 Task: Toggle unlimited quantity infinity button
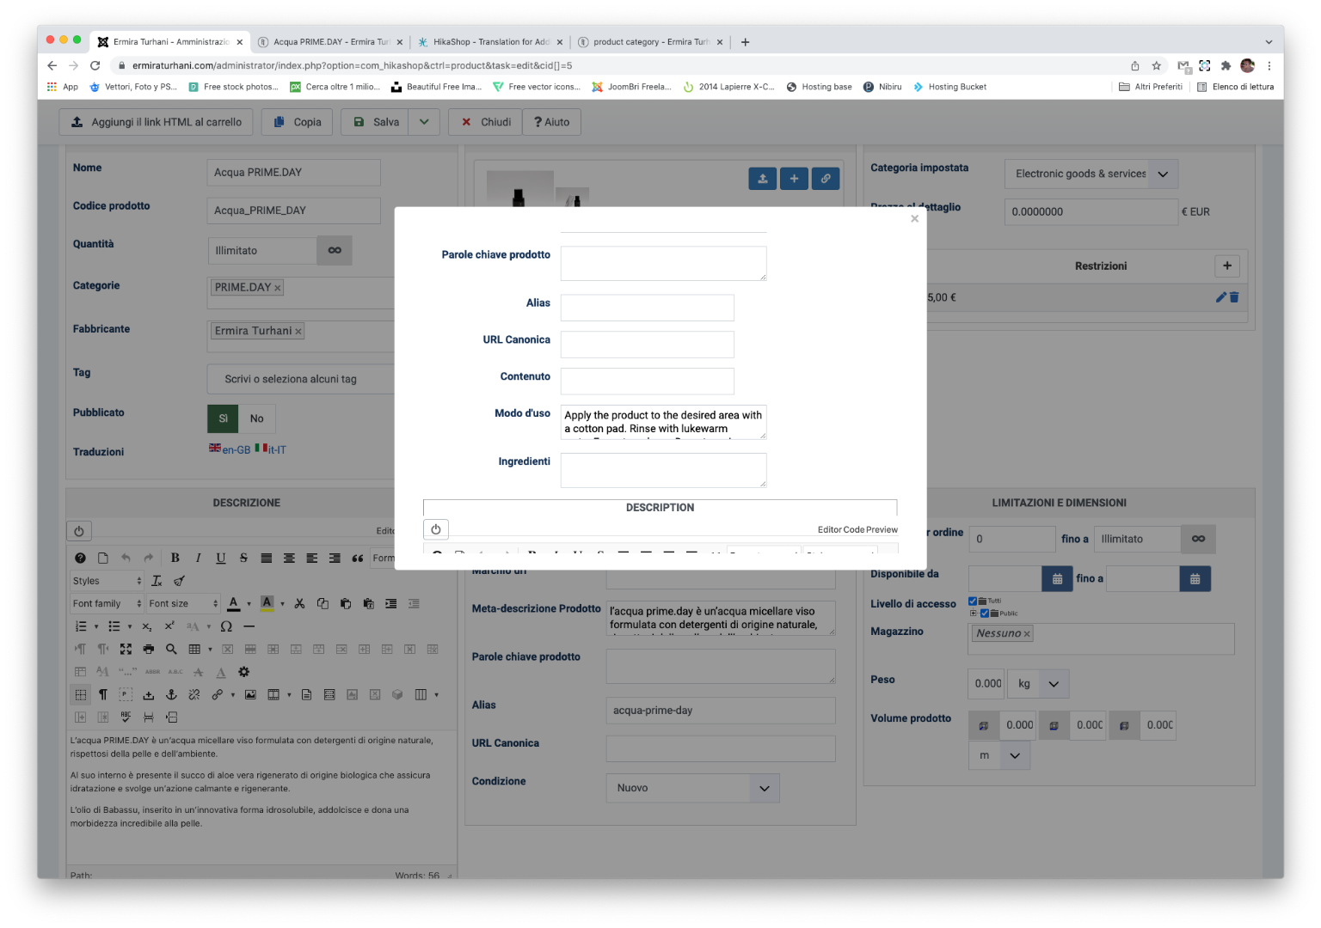335,250
